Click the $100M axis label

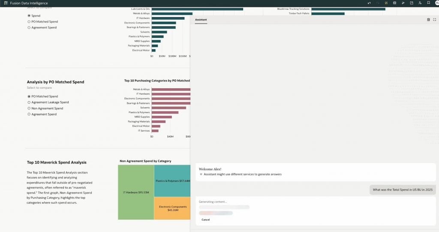[172, 56]
